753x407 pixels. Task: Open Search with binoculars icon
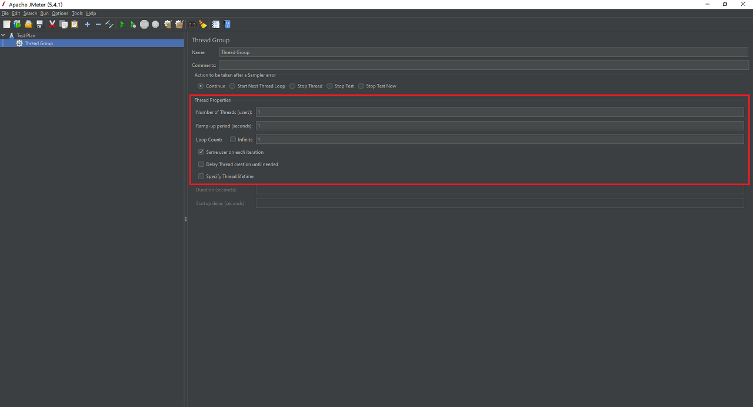[x=192, y=24]
